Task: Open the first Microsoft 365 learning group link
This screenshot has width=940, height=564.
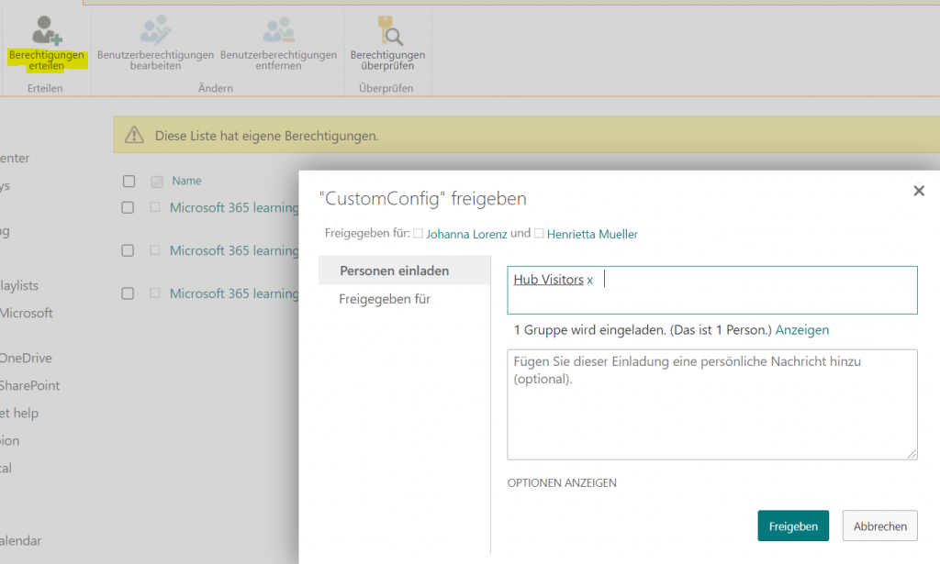Action: pos(234,208)
